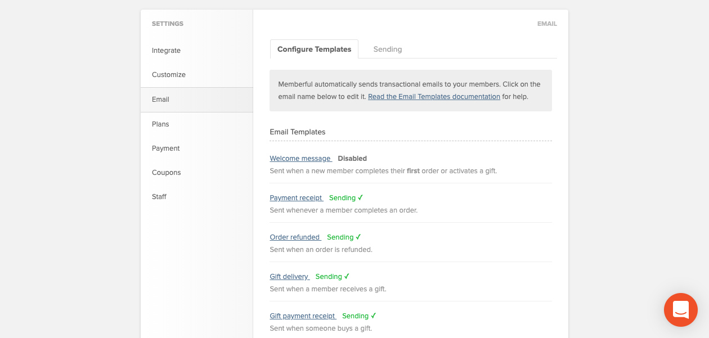Screen dimensions: 709x338
Task: Open the orange chat support widget
Action: tap(680, 310)
